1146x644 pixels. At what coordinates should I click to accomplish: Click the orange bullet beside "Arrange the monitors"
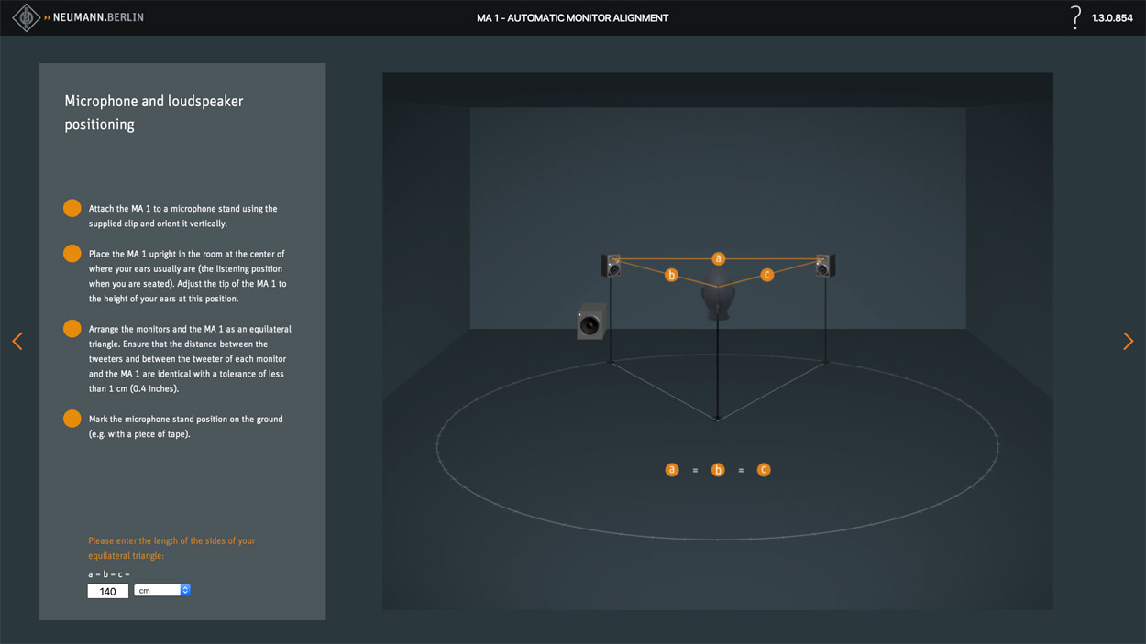[72, 329]
